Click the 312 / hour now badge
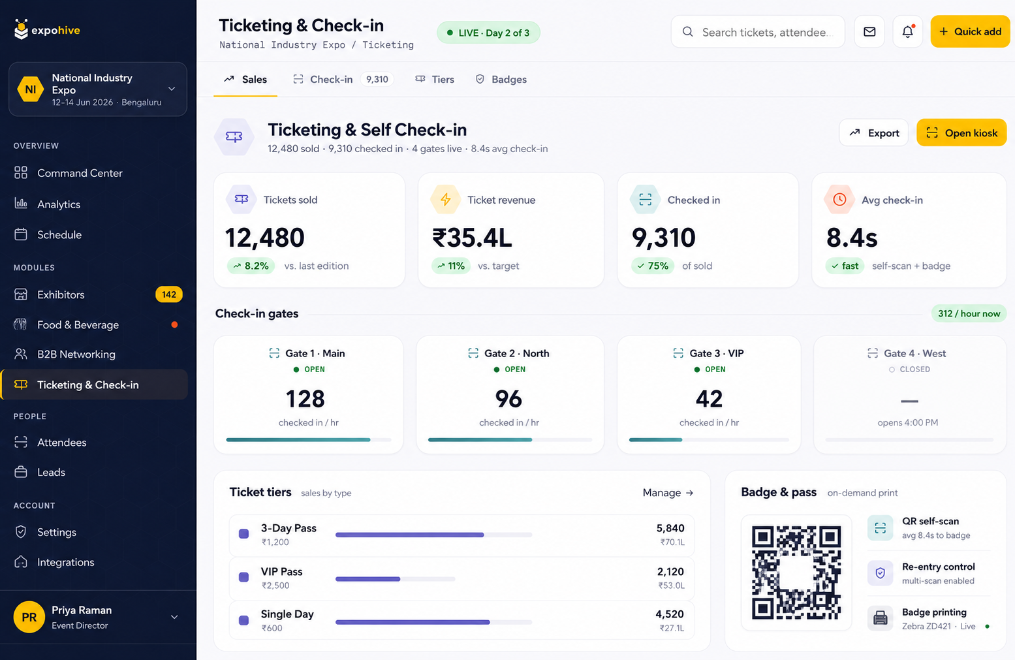 click(x=969, y=313)
